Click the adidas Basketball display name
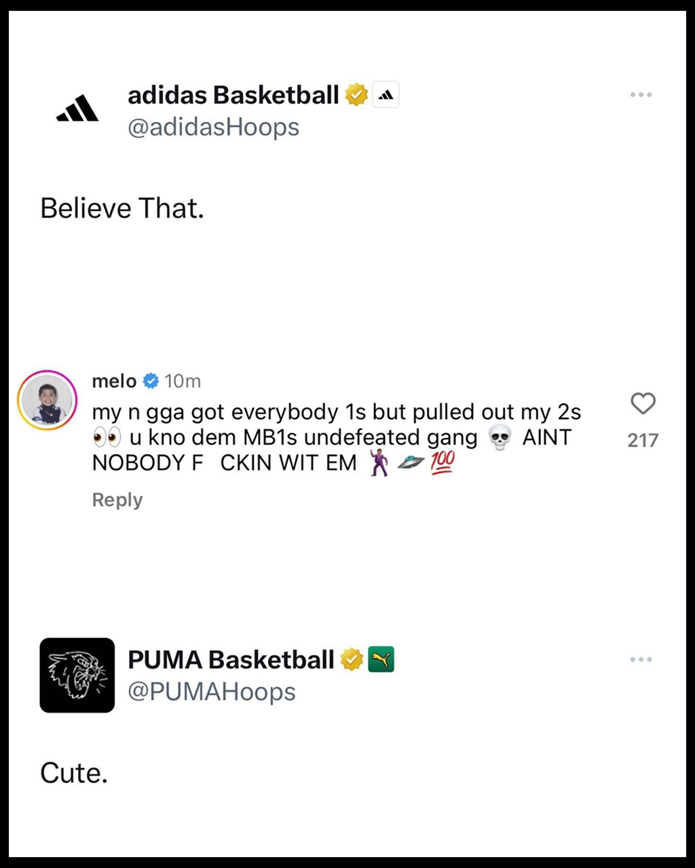695x868 pixels. click(233, 95)
